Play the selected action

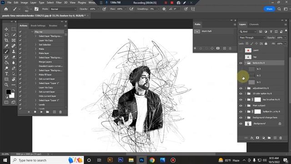tap(41, 112)
